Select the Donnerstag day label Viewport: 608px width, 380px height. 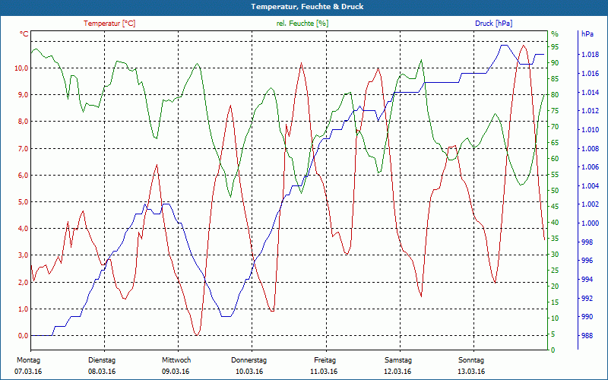(249, 360)
